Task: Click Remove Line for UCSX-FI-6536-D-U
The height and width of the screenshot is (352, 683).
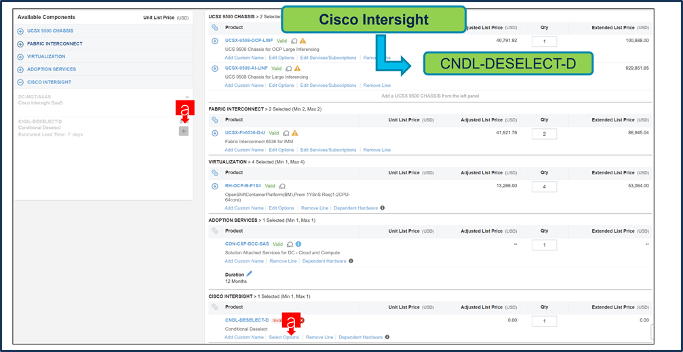Action: (x=377, y=150)
